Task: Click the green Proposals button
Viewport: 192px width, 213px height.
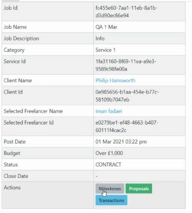Action: pyautogui.click(x=139, y=189)
